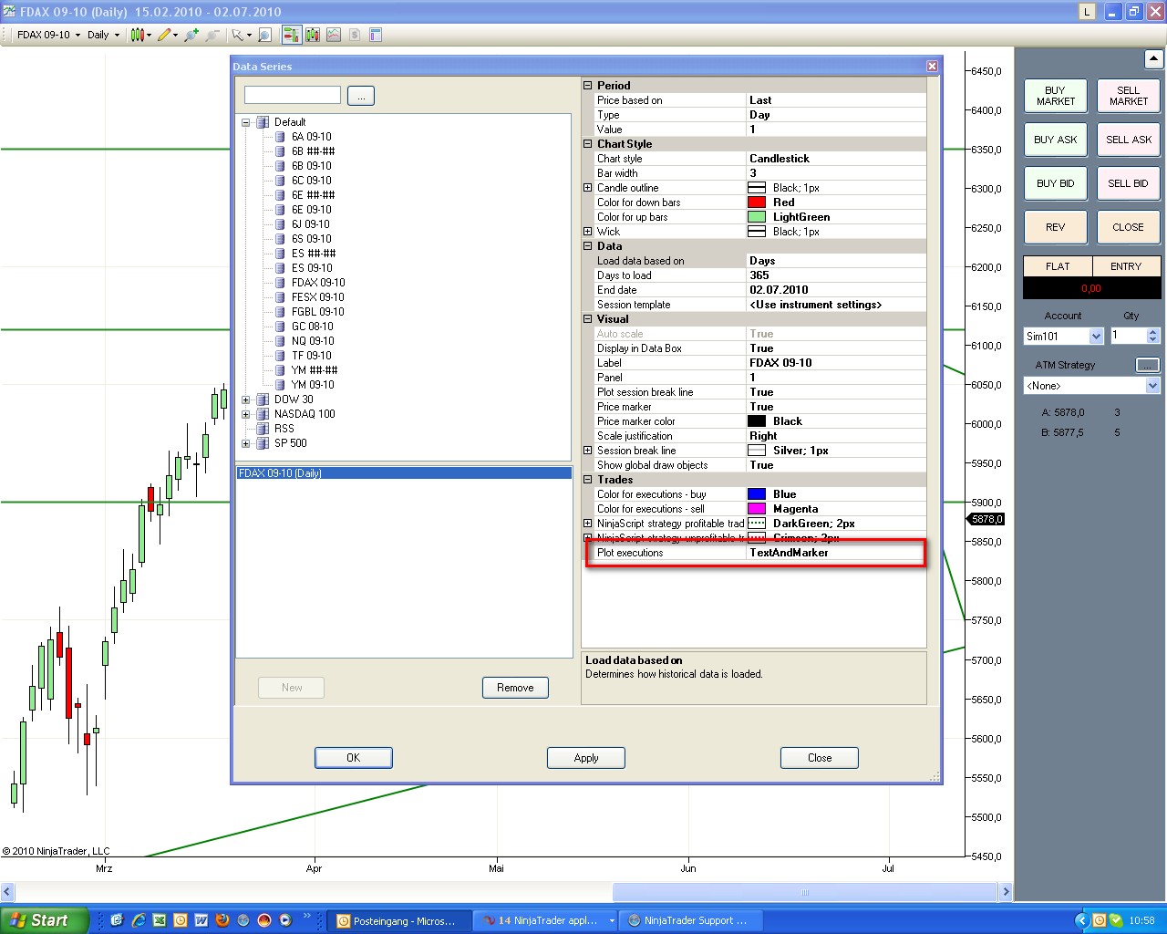Expand the Session break line property
This screenshot has height=934, width=1167.
[x=588, y=451]
